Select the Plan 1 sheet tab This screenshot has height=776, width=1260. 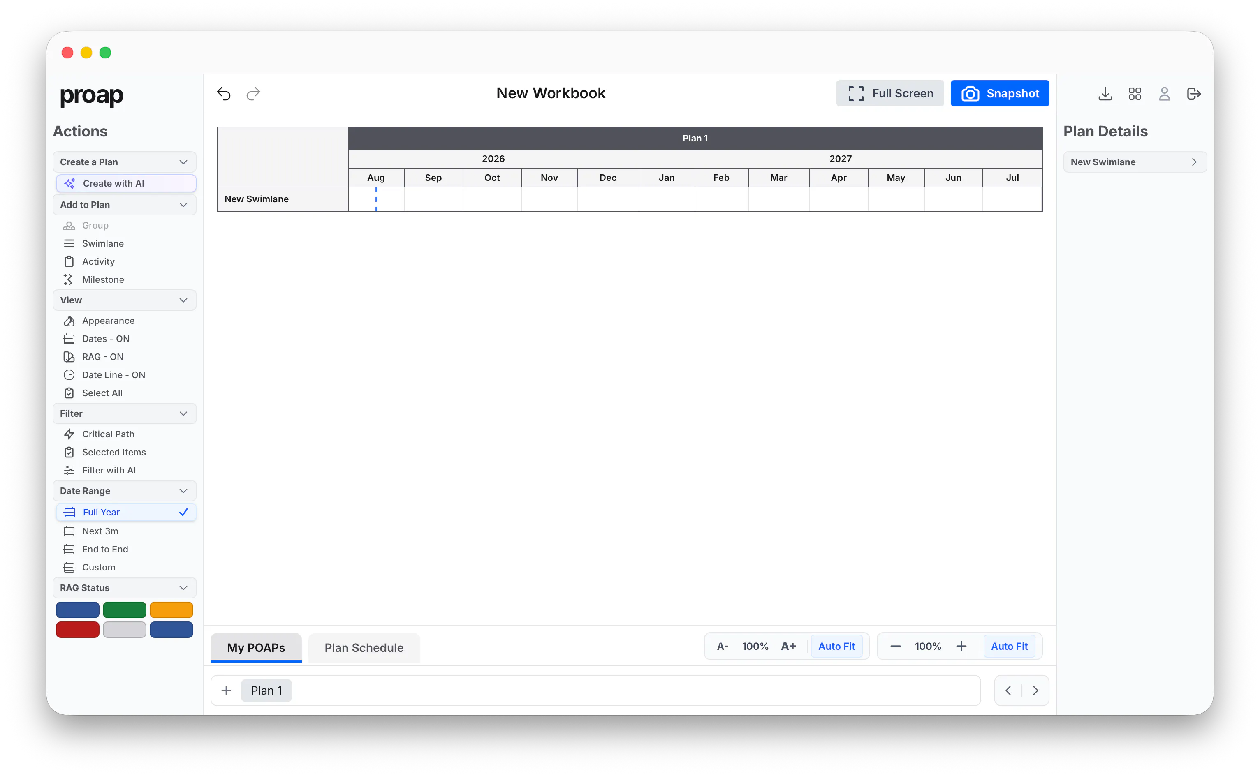[266, 690]
